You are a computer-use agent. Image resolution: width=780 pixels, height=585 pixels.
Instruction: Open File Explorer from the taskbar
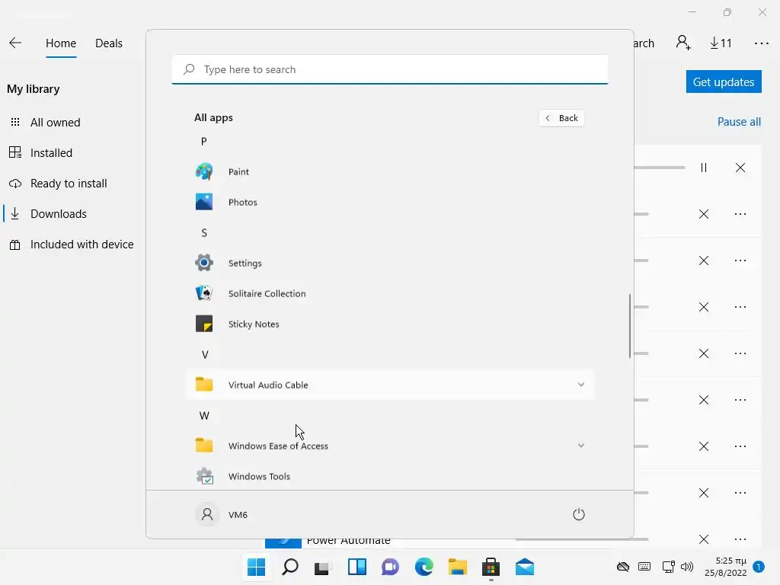pyautogui.click(x=458, y=567)
